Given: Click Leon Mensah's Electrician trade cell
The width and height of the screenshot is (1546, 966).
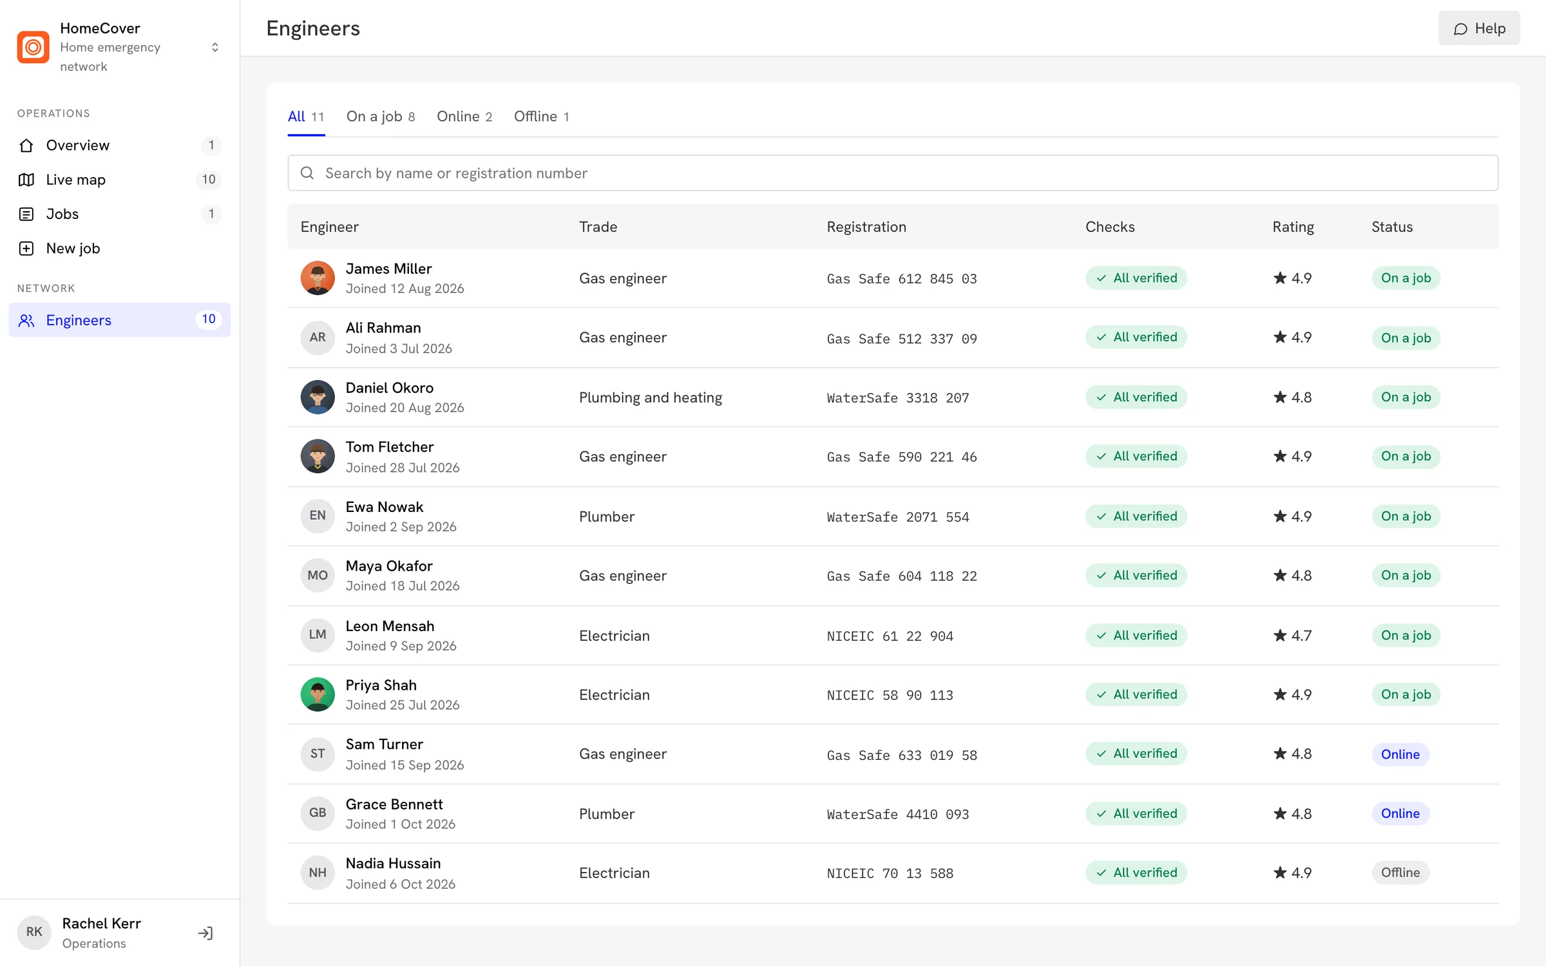Looking at the screenshot, I should pos(615,636).
